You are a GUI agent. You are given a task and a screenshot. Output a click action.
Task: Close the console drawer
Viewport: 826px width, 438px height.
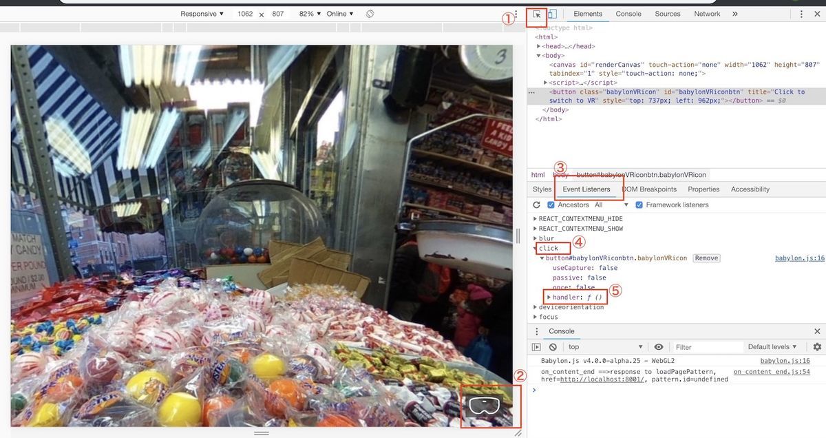(817, 331)
